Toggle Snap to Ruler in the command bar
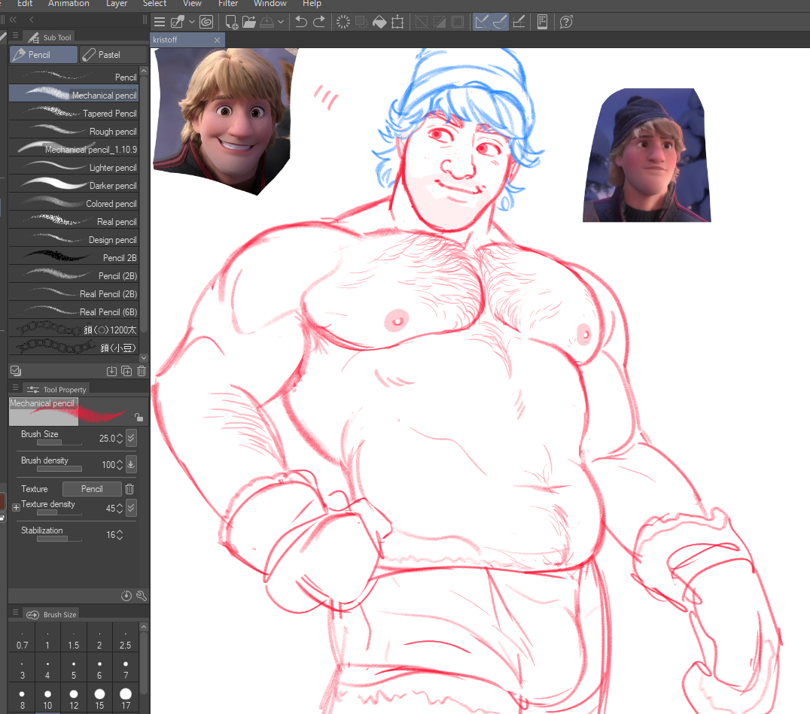810x714 pixels. (482, 22)
